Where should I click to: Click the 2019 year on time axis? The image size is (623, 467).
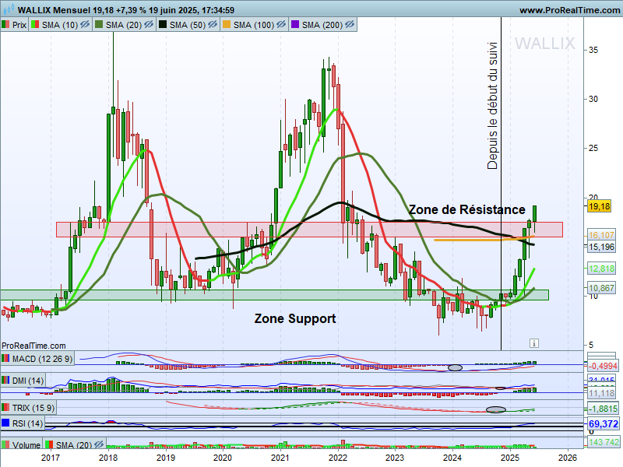tap(166, 458)
